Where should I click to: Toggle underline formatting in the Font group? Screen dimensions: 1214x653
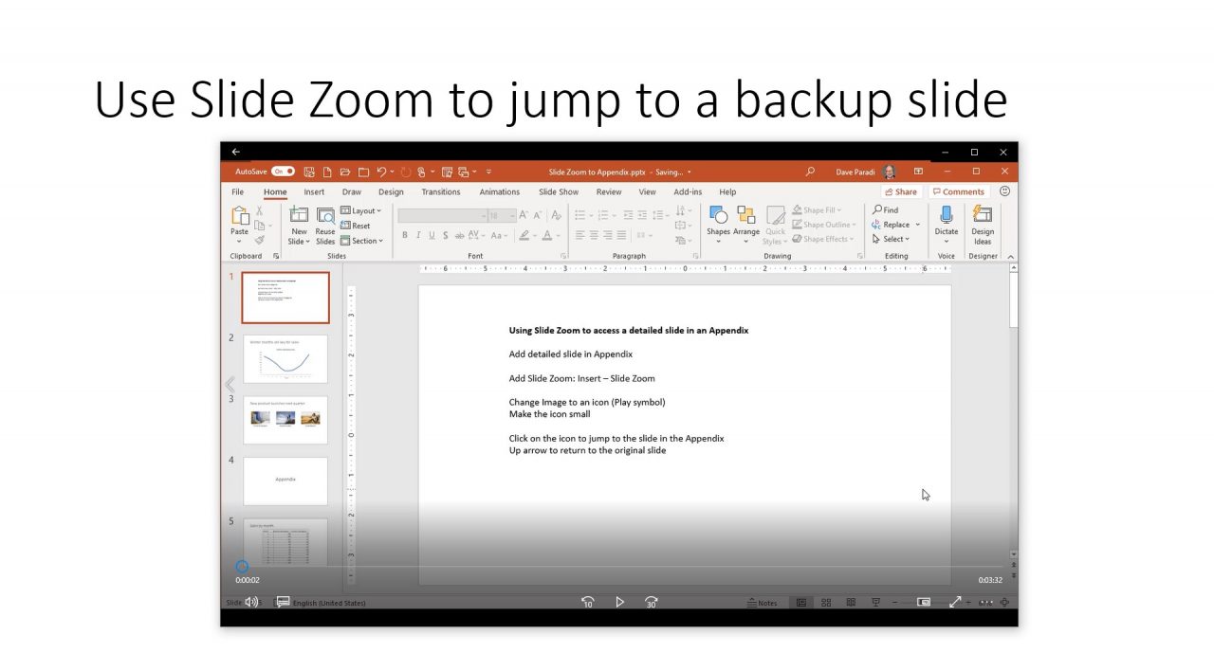[x=432, y=235]
